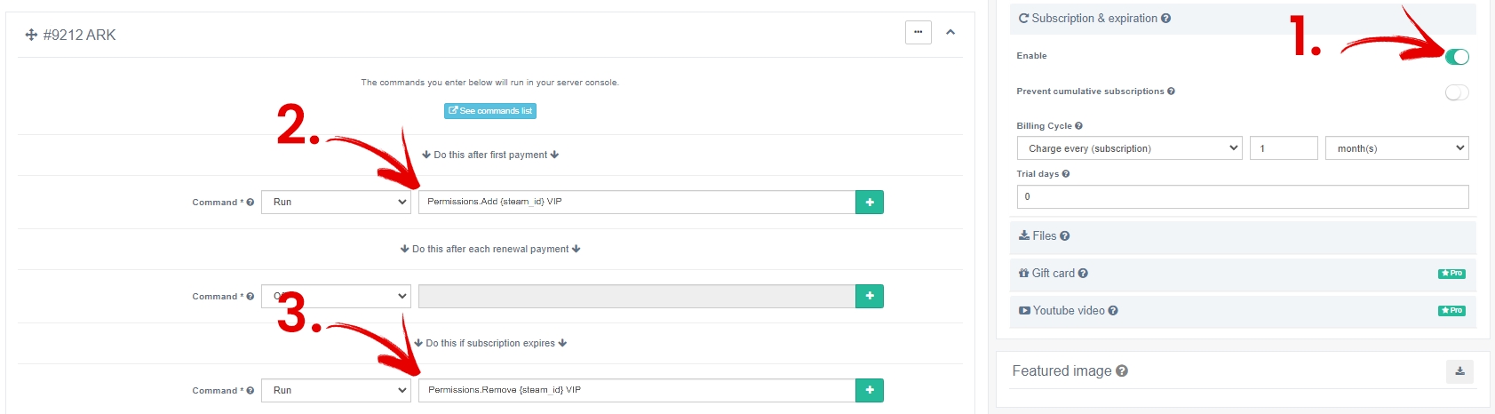Click the See commands list button
The width and height of the screenshot is (1495, 414).
(x=490, y=111)
